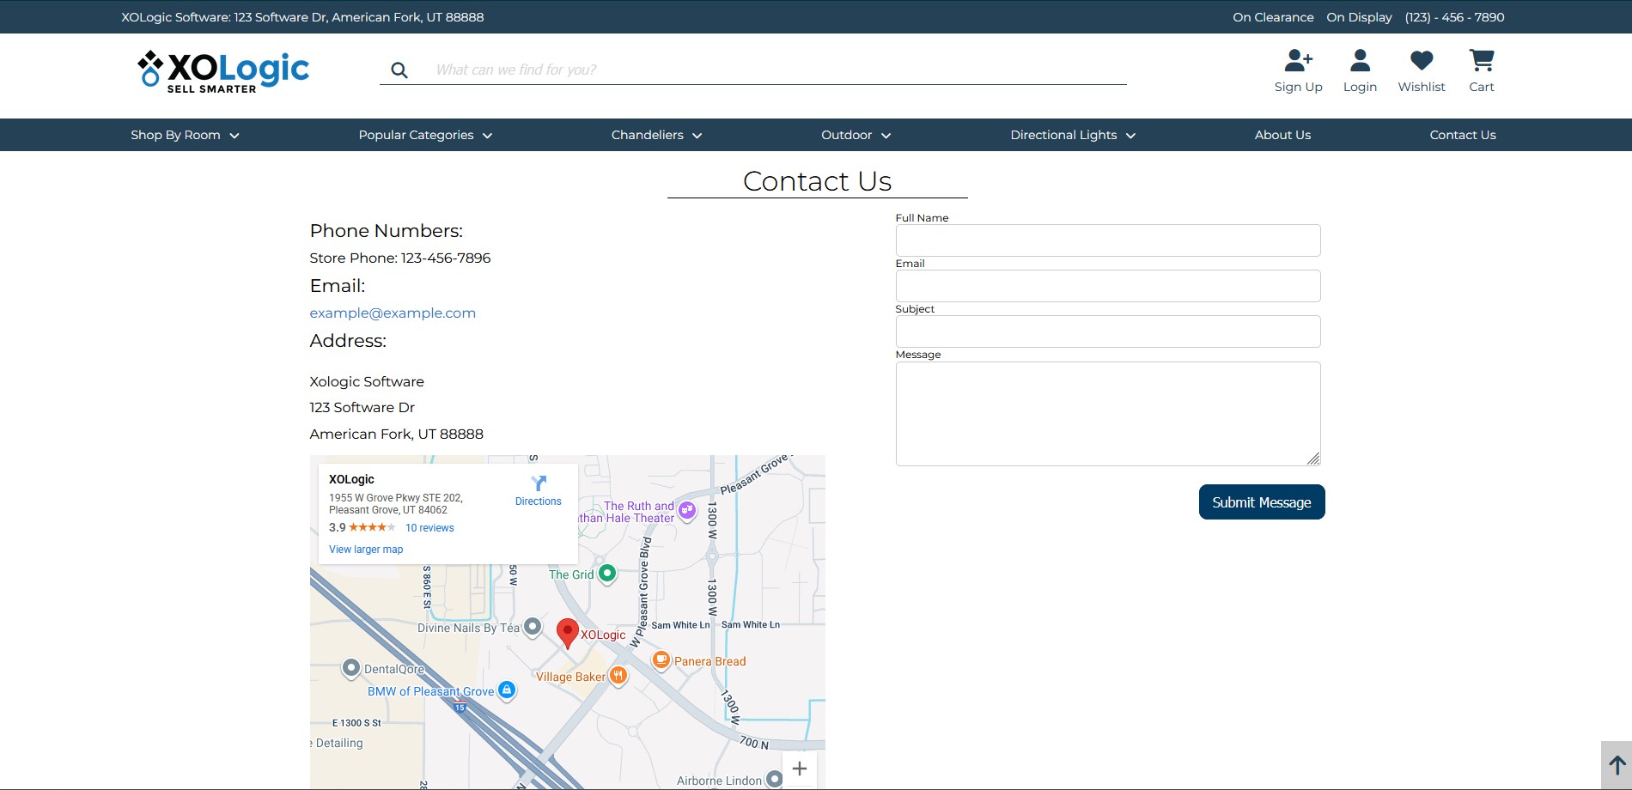1632x790 pixels.
Task: Open the About Us page
Action: click(x=1282, y=135)
